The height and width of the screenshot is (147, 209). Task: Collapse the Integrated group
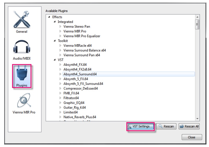point(55,22)
